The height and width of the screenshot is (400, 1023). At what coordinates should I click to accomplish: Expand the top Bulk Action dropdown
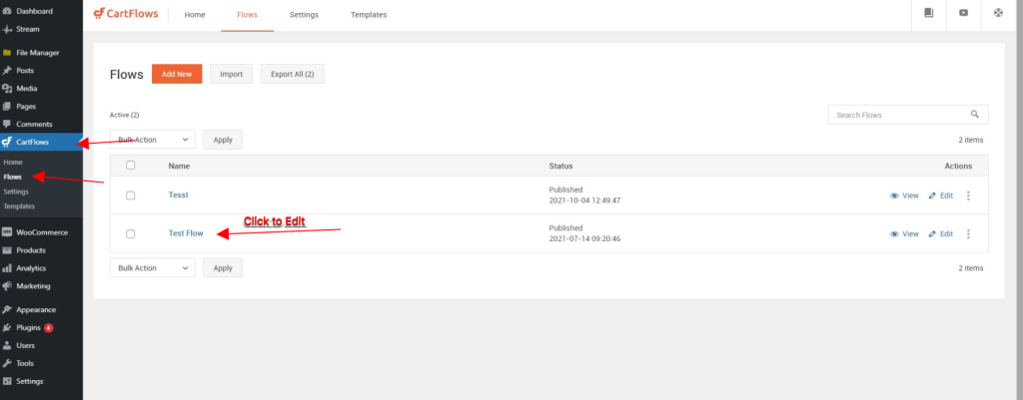pyautogui.click(x=152, y=140)
